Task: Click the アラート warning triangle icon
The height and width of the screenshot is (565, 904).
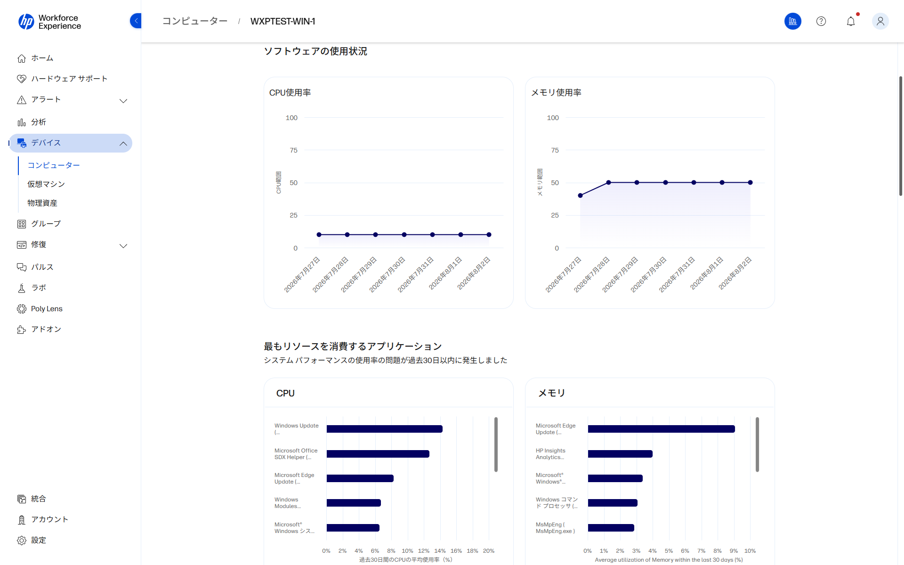Action: click(x=22, y=100)
